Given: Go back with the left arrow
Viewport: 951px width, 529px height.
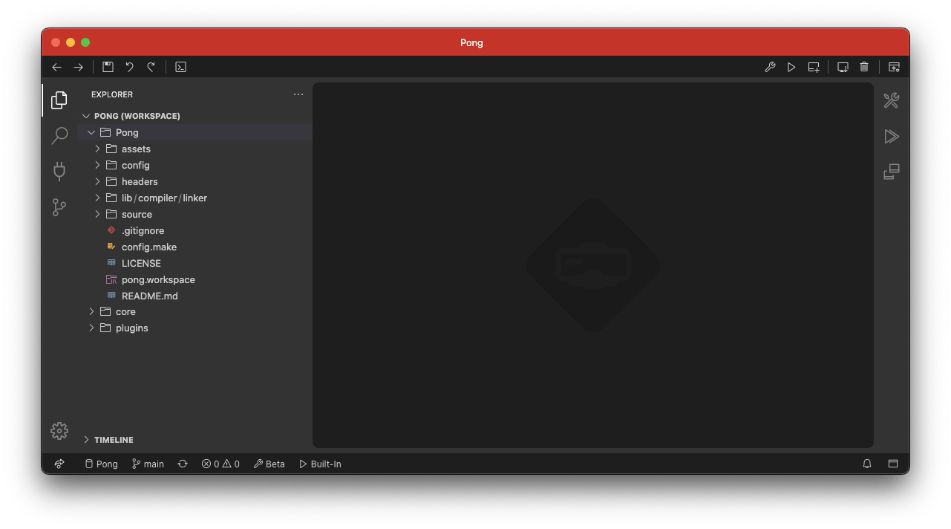Looking at the screenshot, I should (x=56, y=67).
